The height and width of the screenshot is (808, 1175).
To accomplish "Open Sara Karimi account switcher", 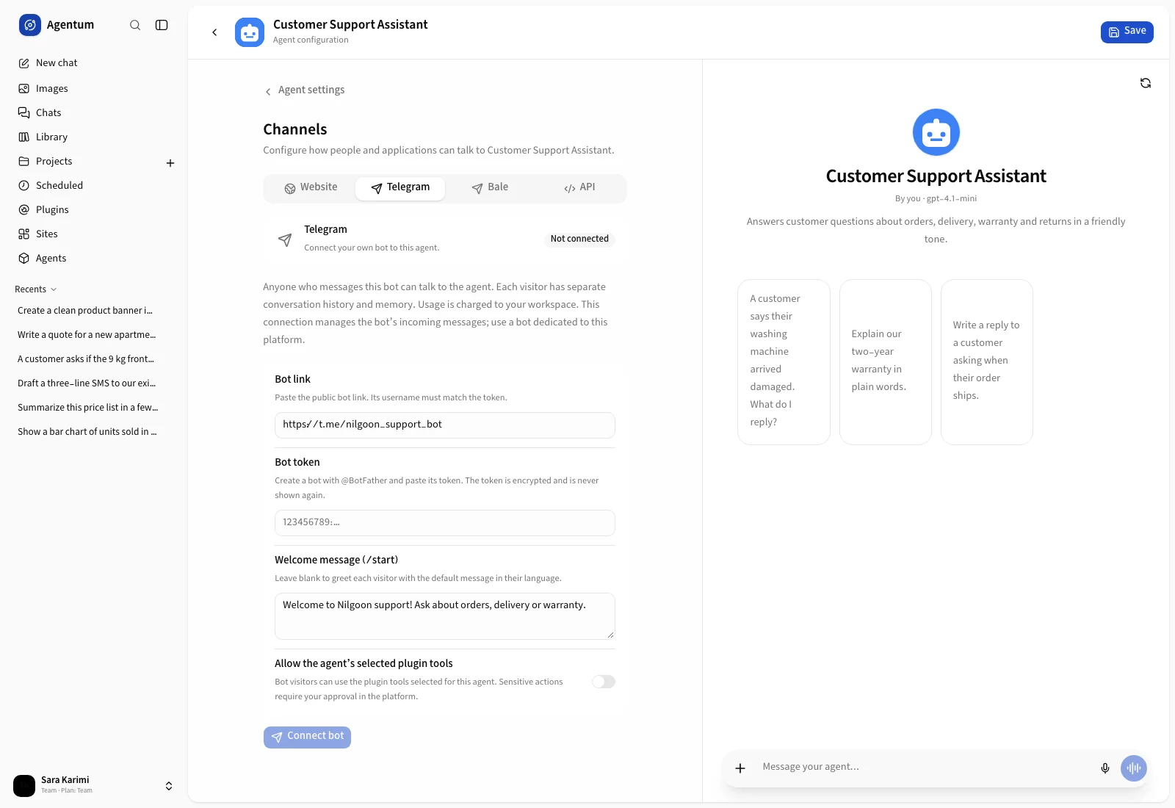I will point(94,785).
